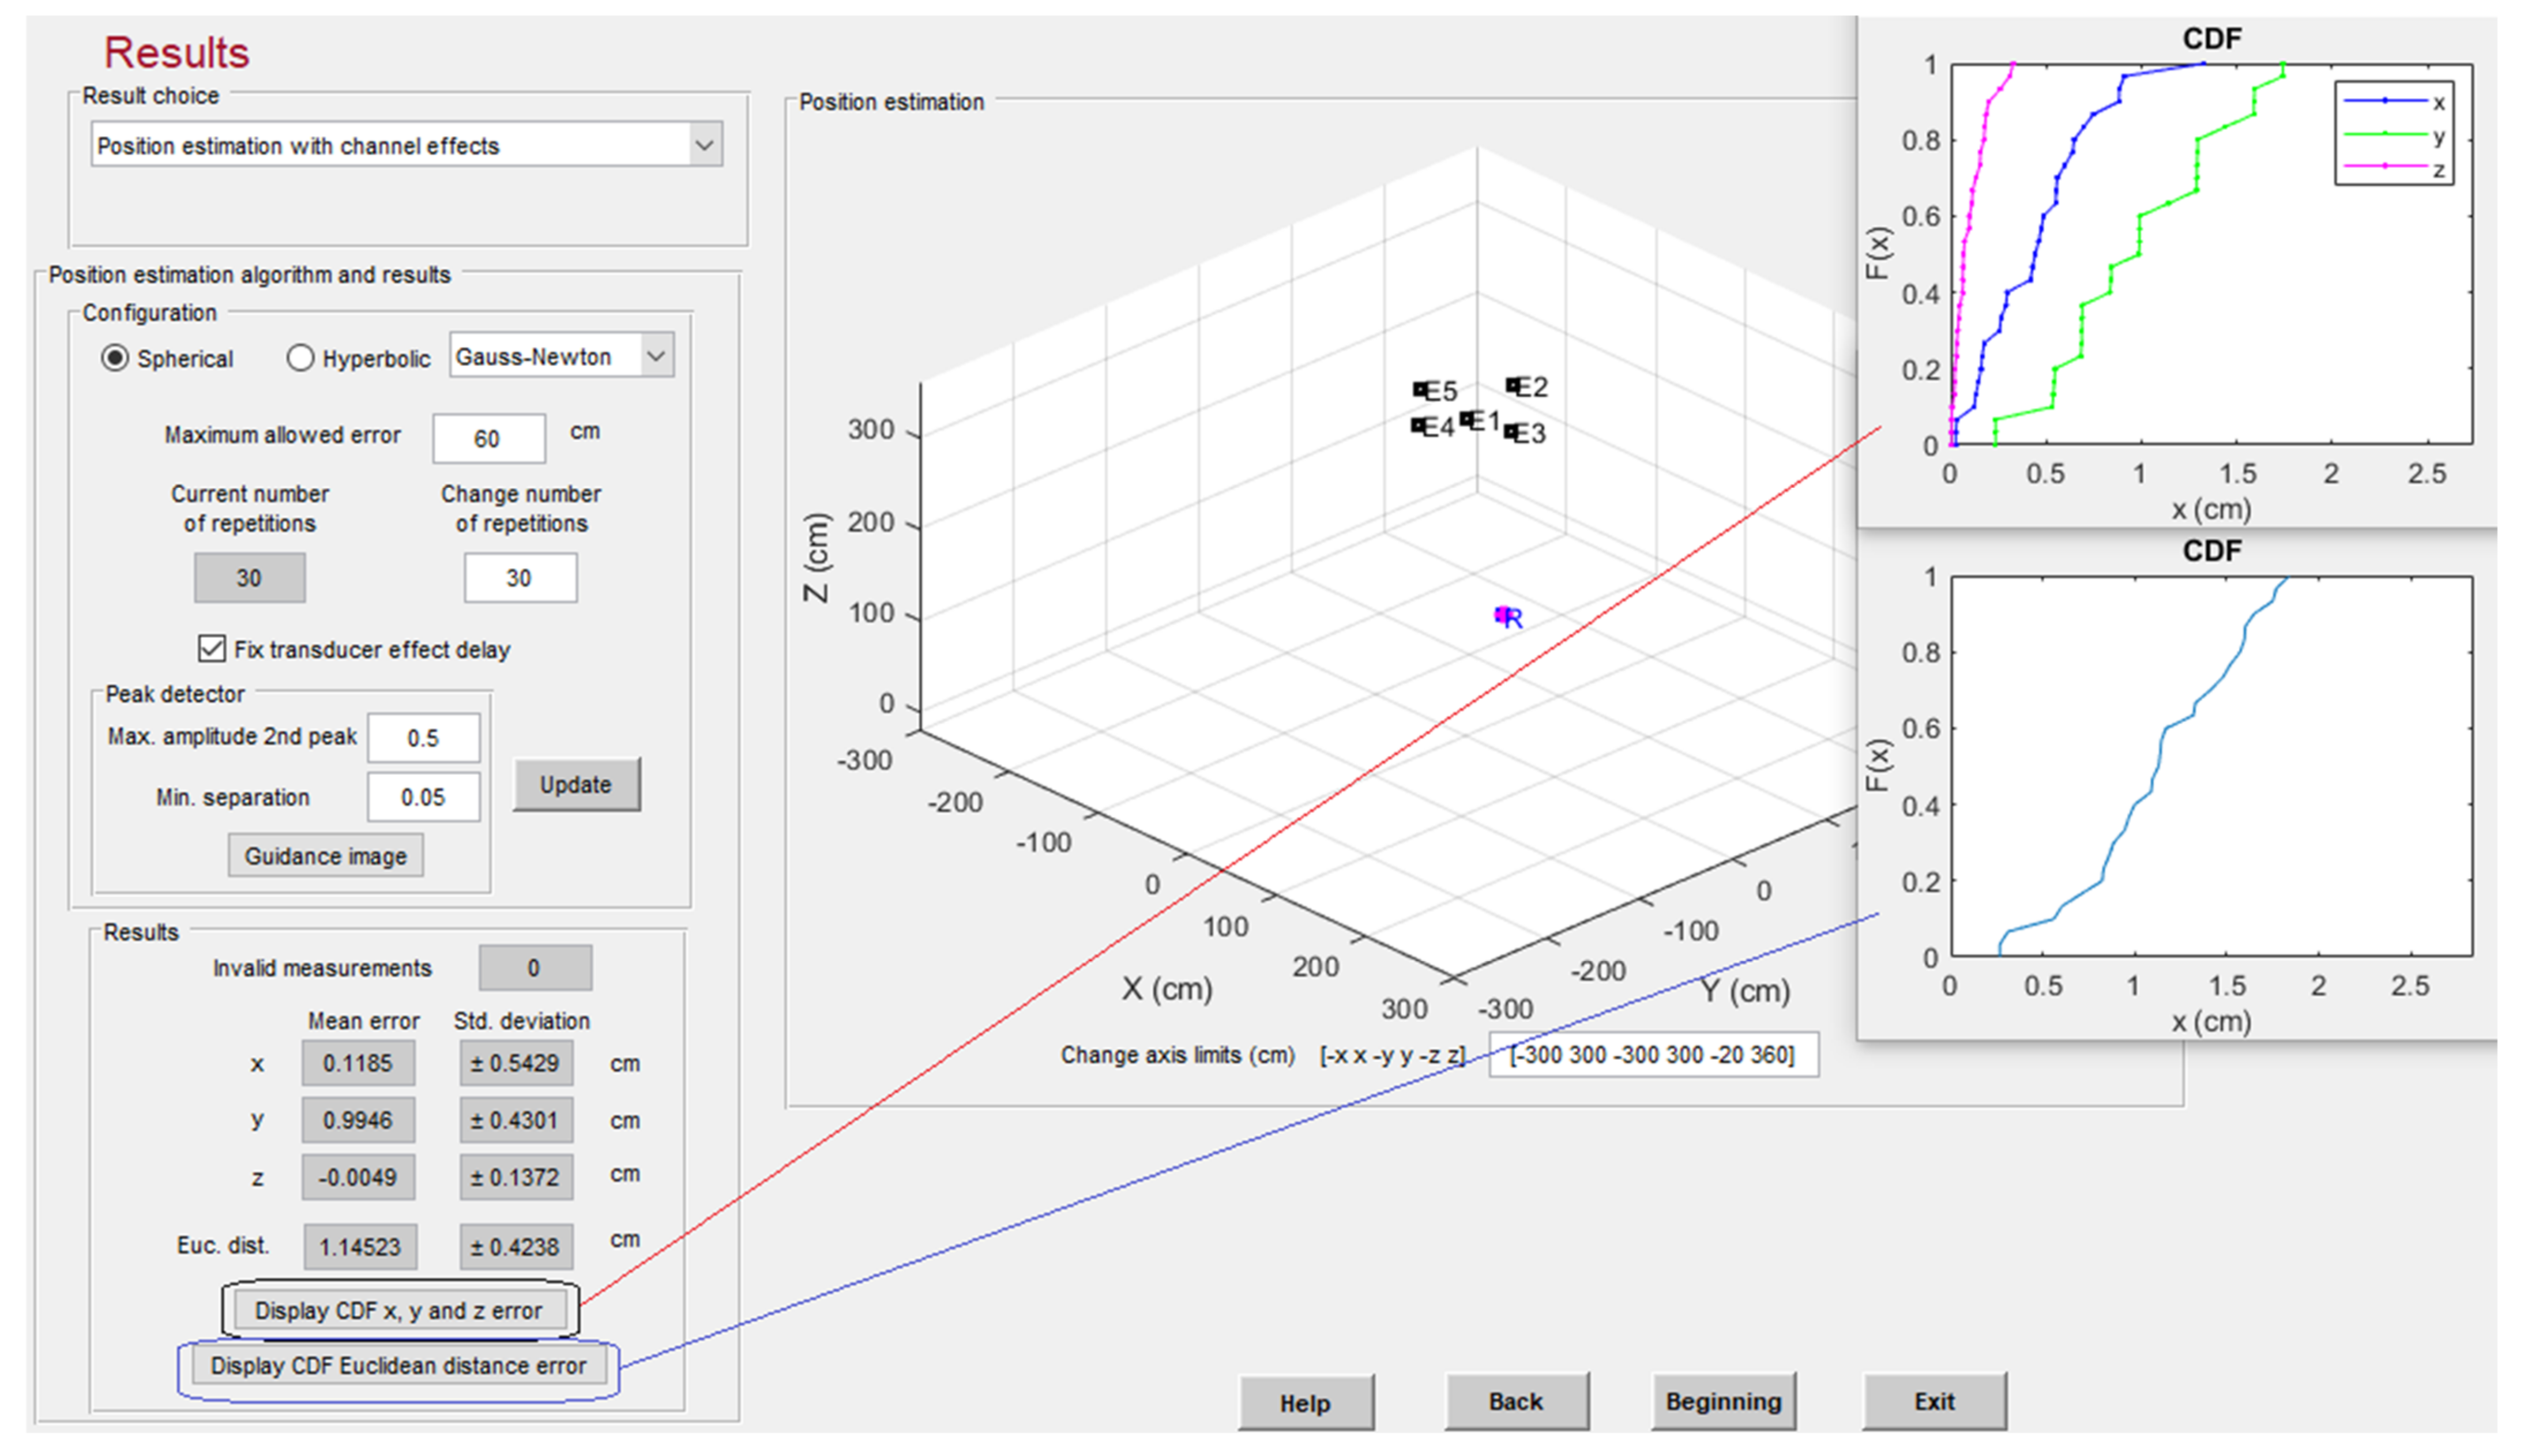
Task: Click the Exit button
Action: (x=1934, y=1402)
